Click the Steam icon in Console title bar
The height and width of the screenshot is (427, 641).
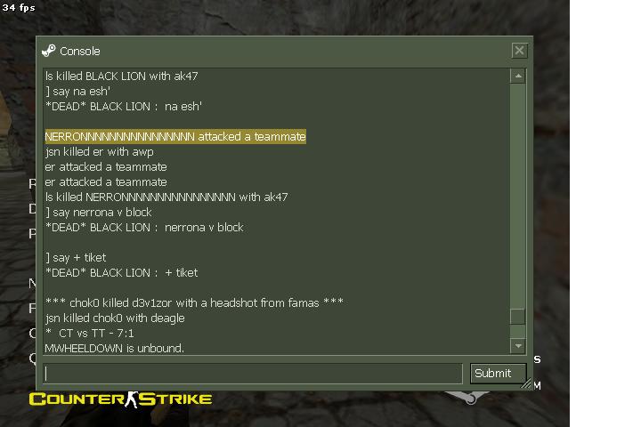click(x=49, y=51)
